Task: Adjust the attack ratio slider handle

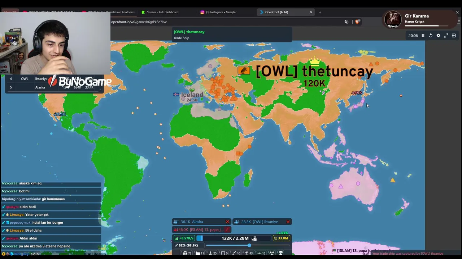Action: tap(249, 245)
